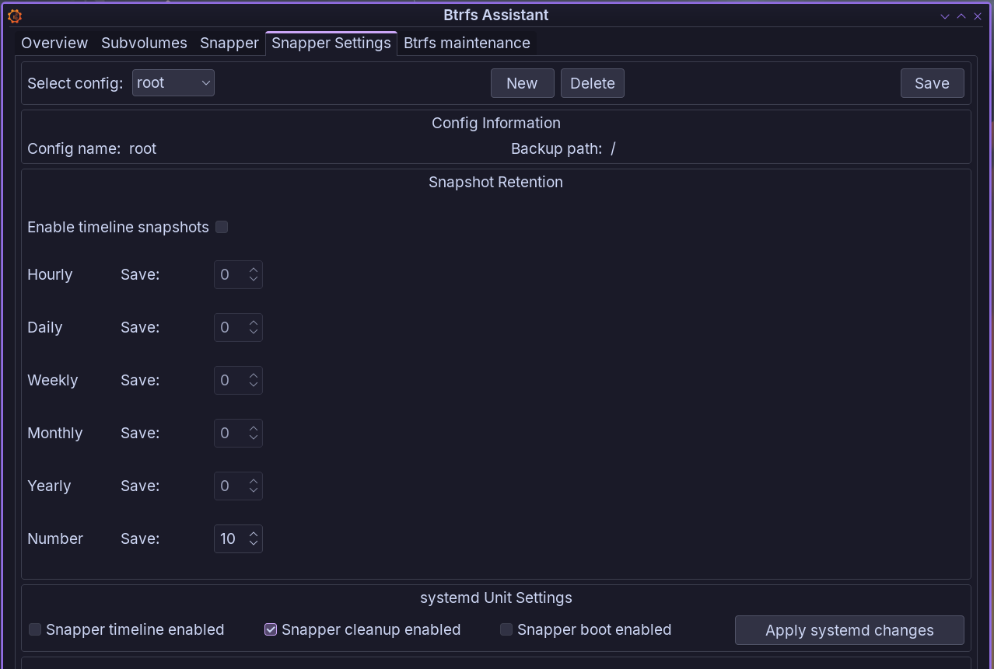Go to the Overview tab
The height and width of the screenshot is (669, 994).
point(54,44)
